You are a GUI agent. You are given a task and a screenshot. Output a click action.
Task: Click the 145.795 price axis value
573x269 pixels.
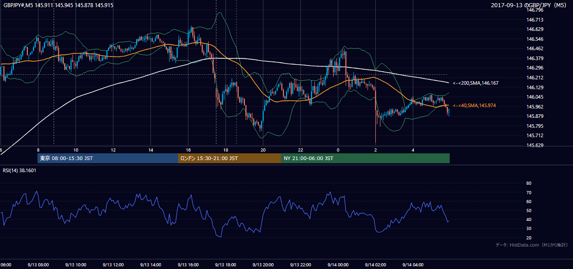[535, 126]
